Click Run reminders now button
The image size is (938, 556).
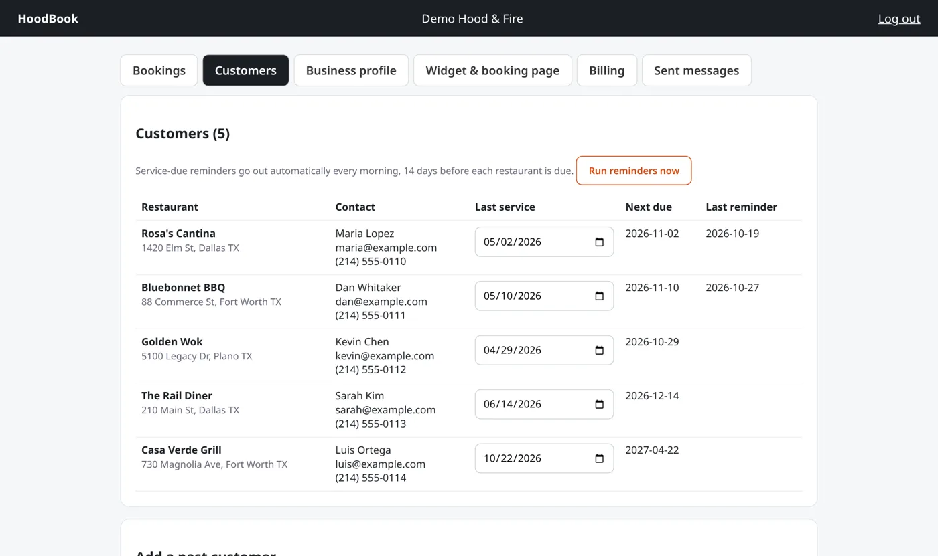[x=634, y=171]
